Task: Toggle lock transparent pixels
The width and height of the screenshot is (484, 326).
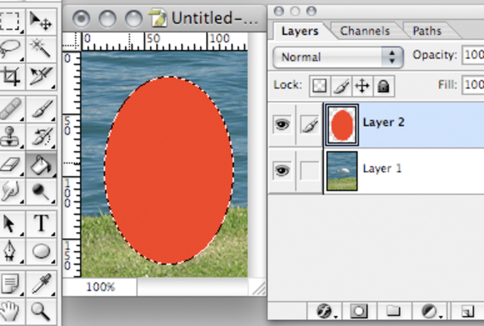Action: click(x=319, y=86)
